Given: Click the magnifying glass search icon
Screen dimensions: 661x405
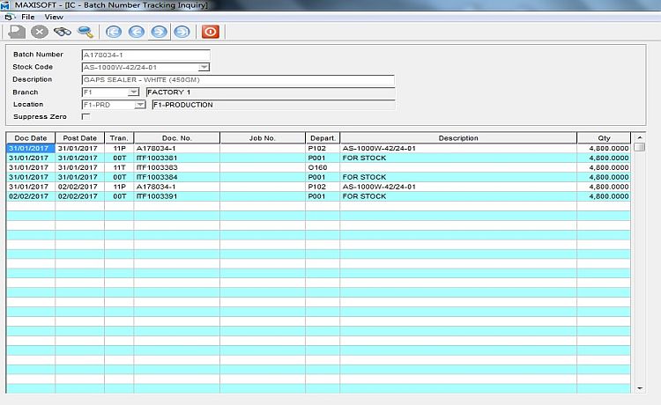Looking at the screenshot, I should click(85, 32).
